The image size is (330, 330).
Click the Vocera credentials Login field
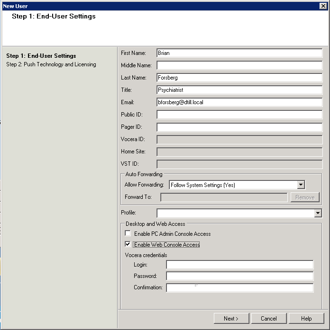(240, 265)
